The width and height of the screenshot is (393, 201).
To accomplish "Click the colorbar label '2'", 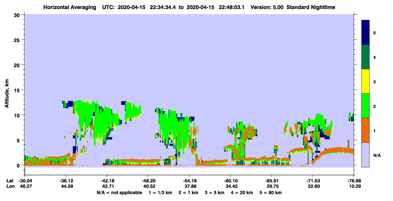I will click(375, 106).
